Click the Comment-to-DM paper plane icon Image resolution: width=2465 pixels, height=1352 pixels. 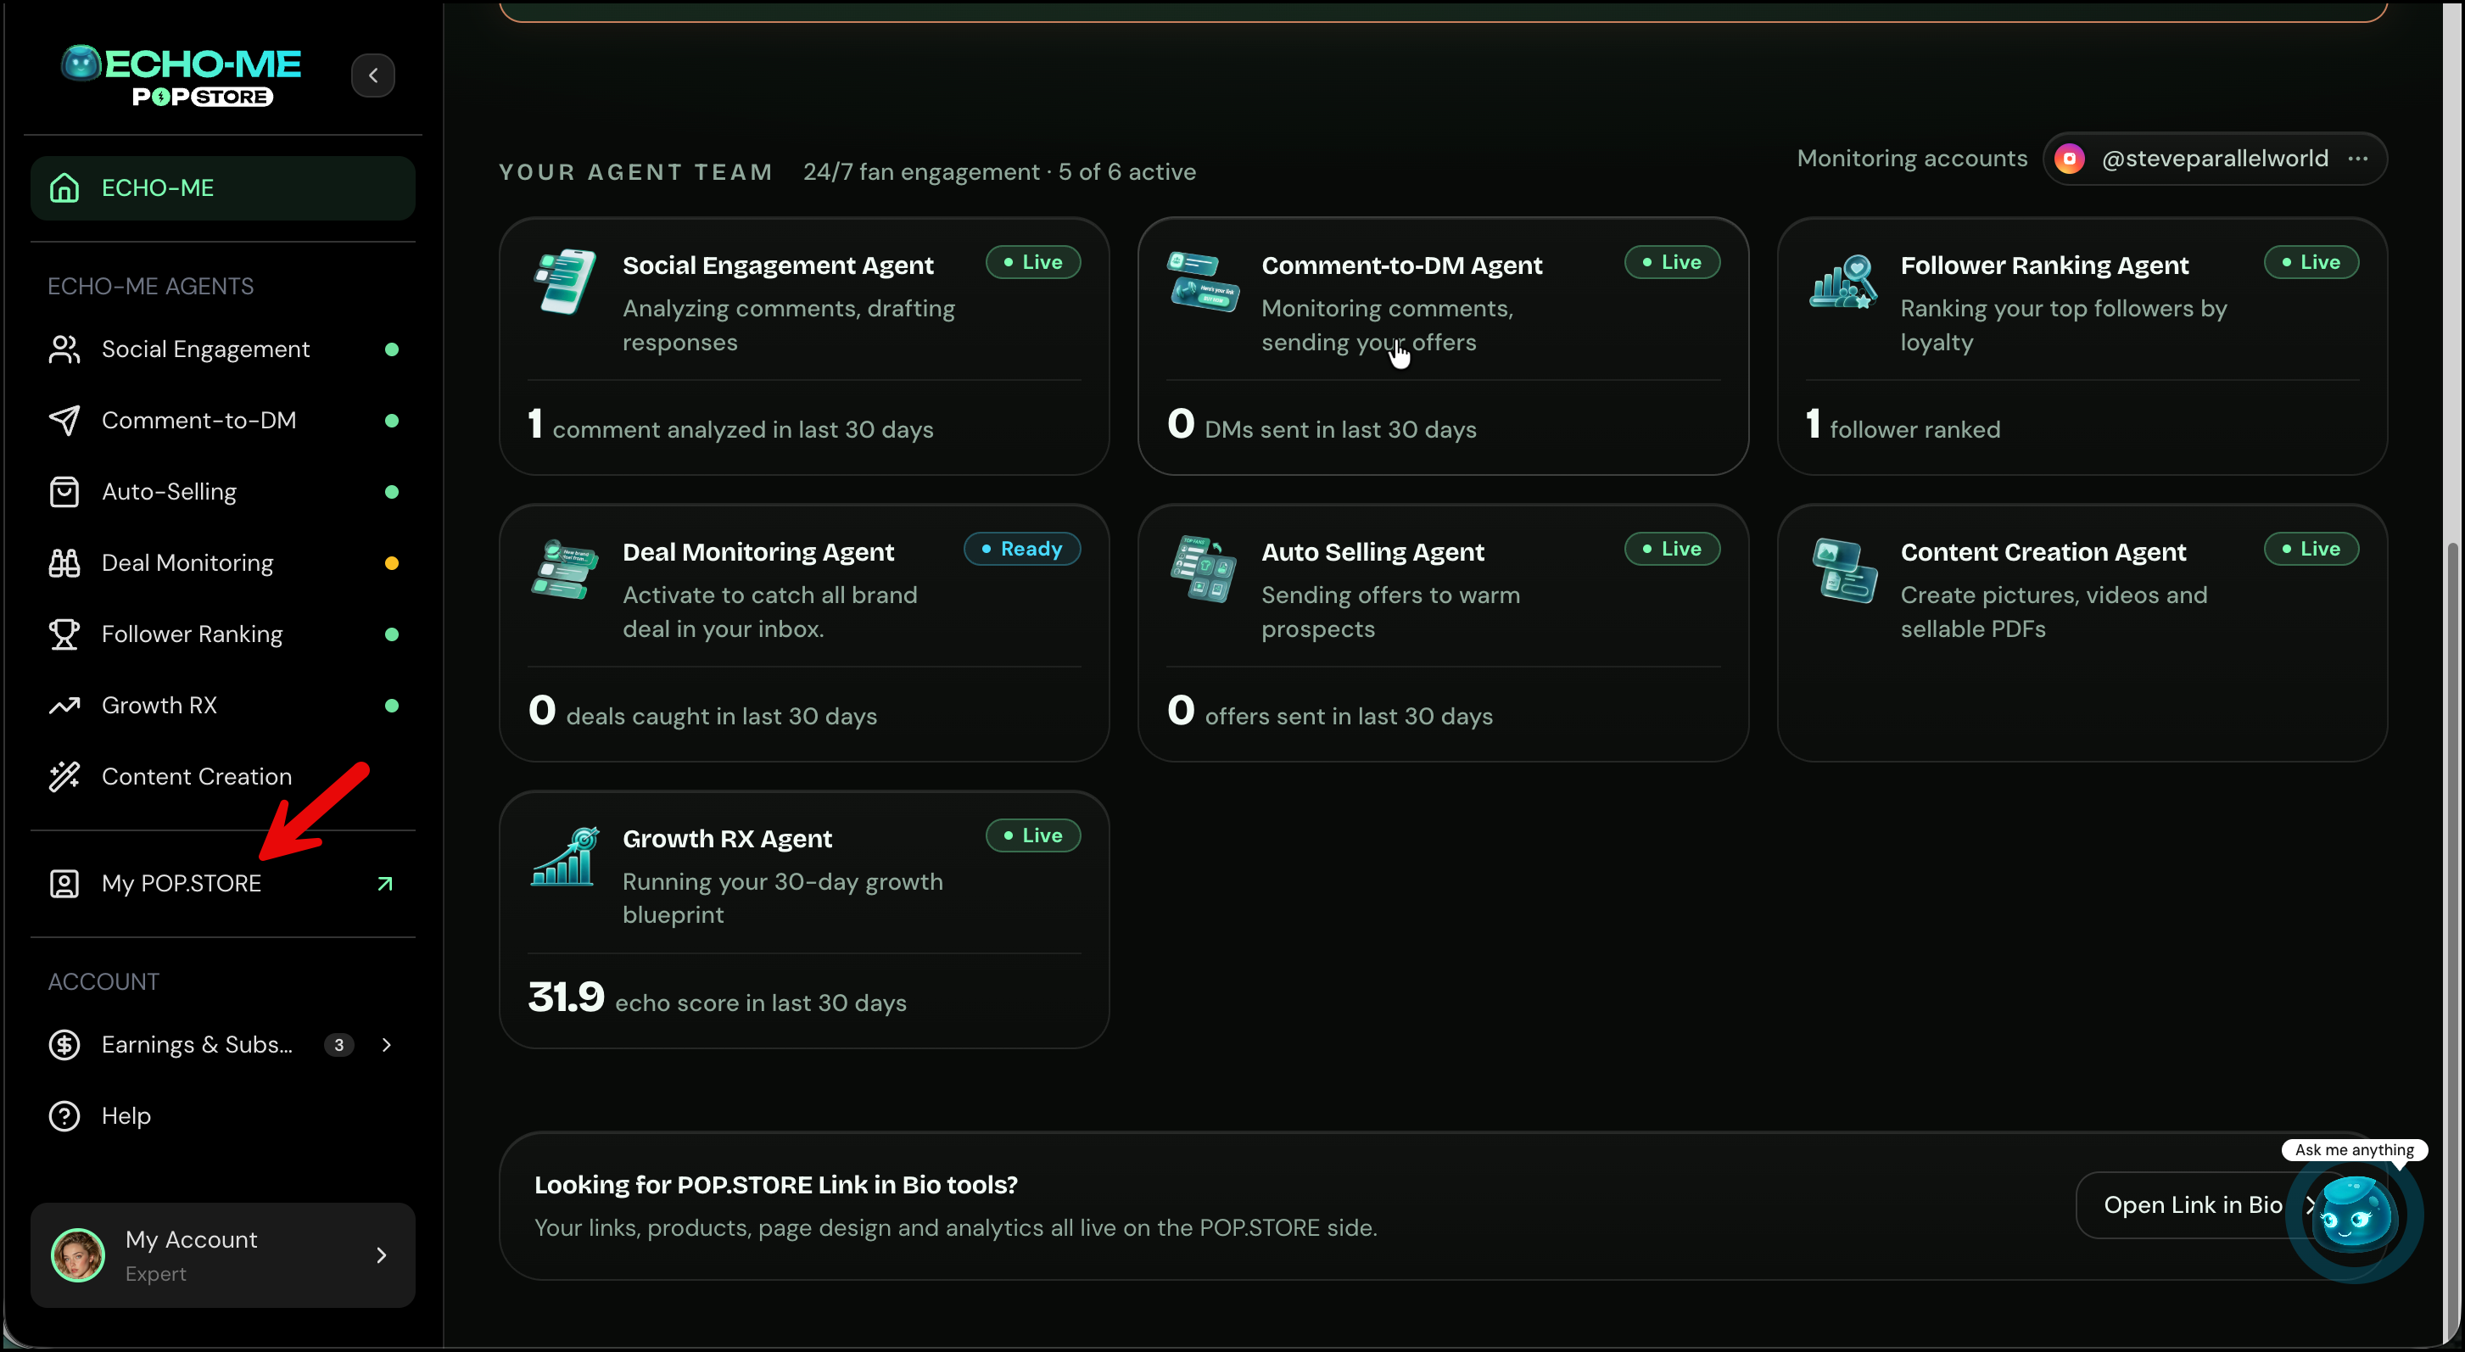[x=64, y=421]
